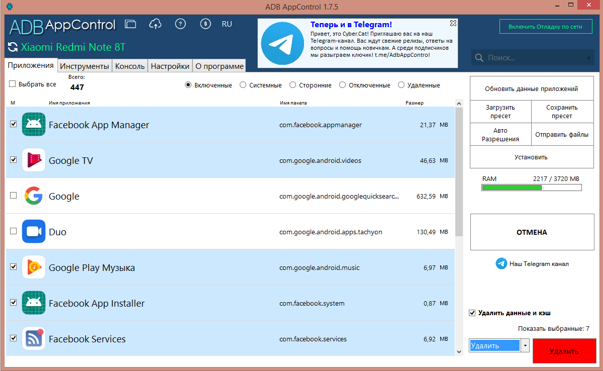The height and width of the screenshot is (371, 603).
Task: Click the Установить button
Action: point(532,157)
